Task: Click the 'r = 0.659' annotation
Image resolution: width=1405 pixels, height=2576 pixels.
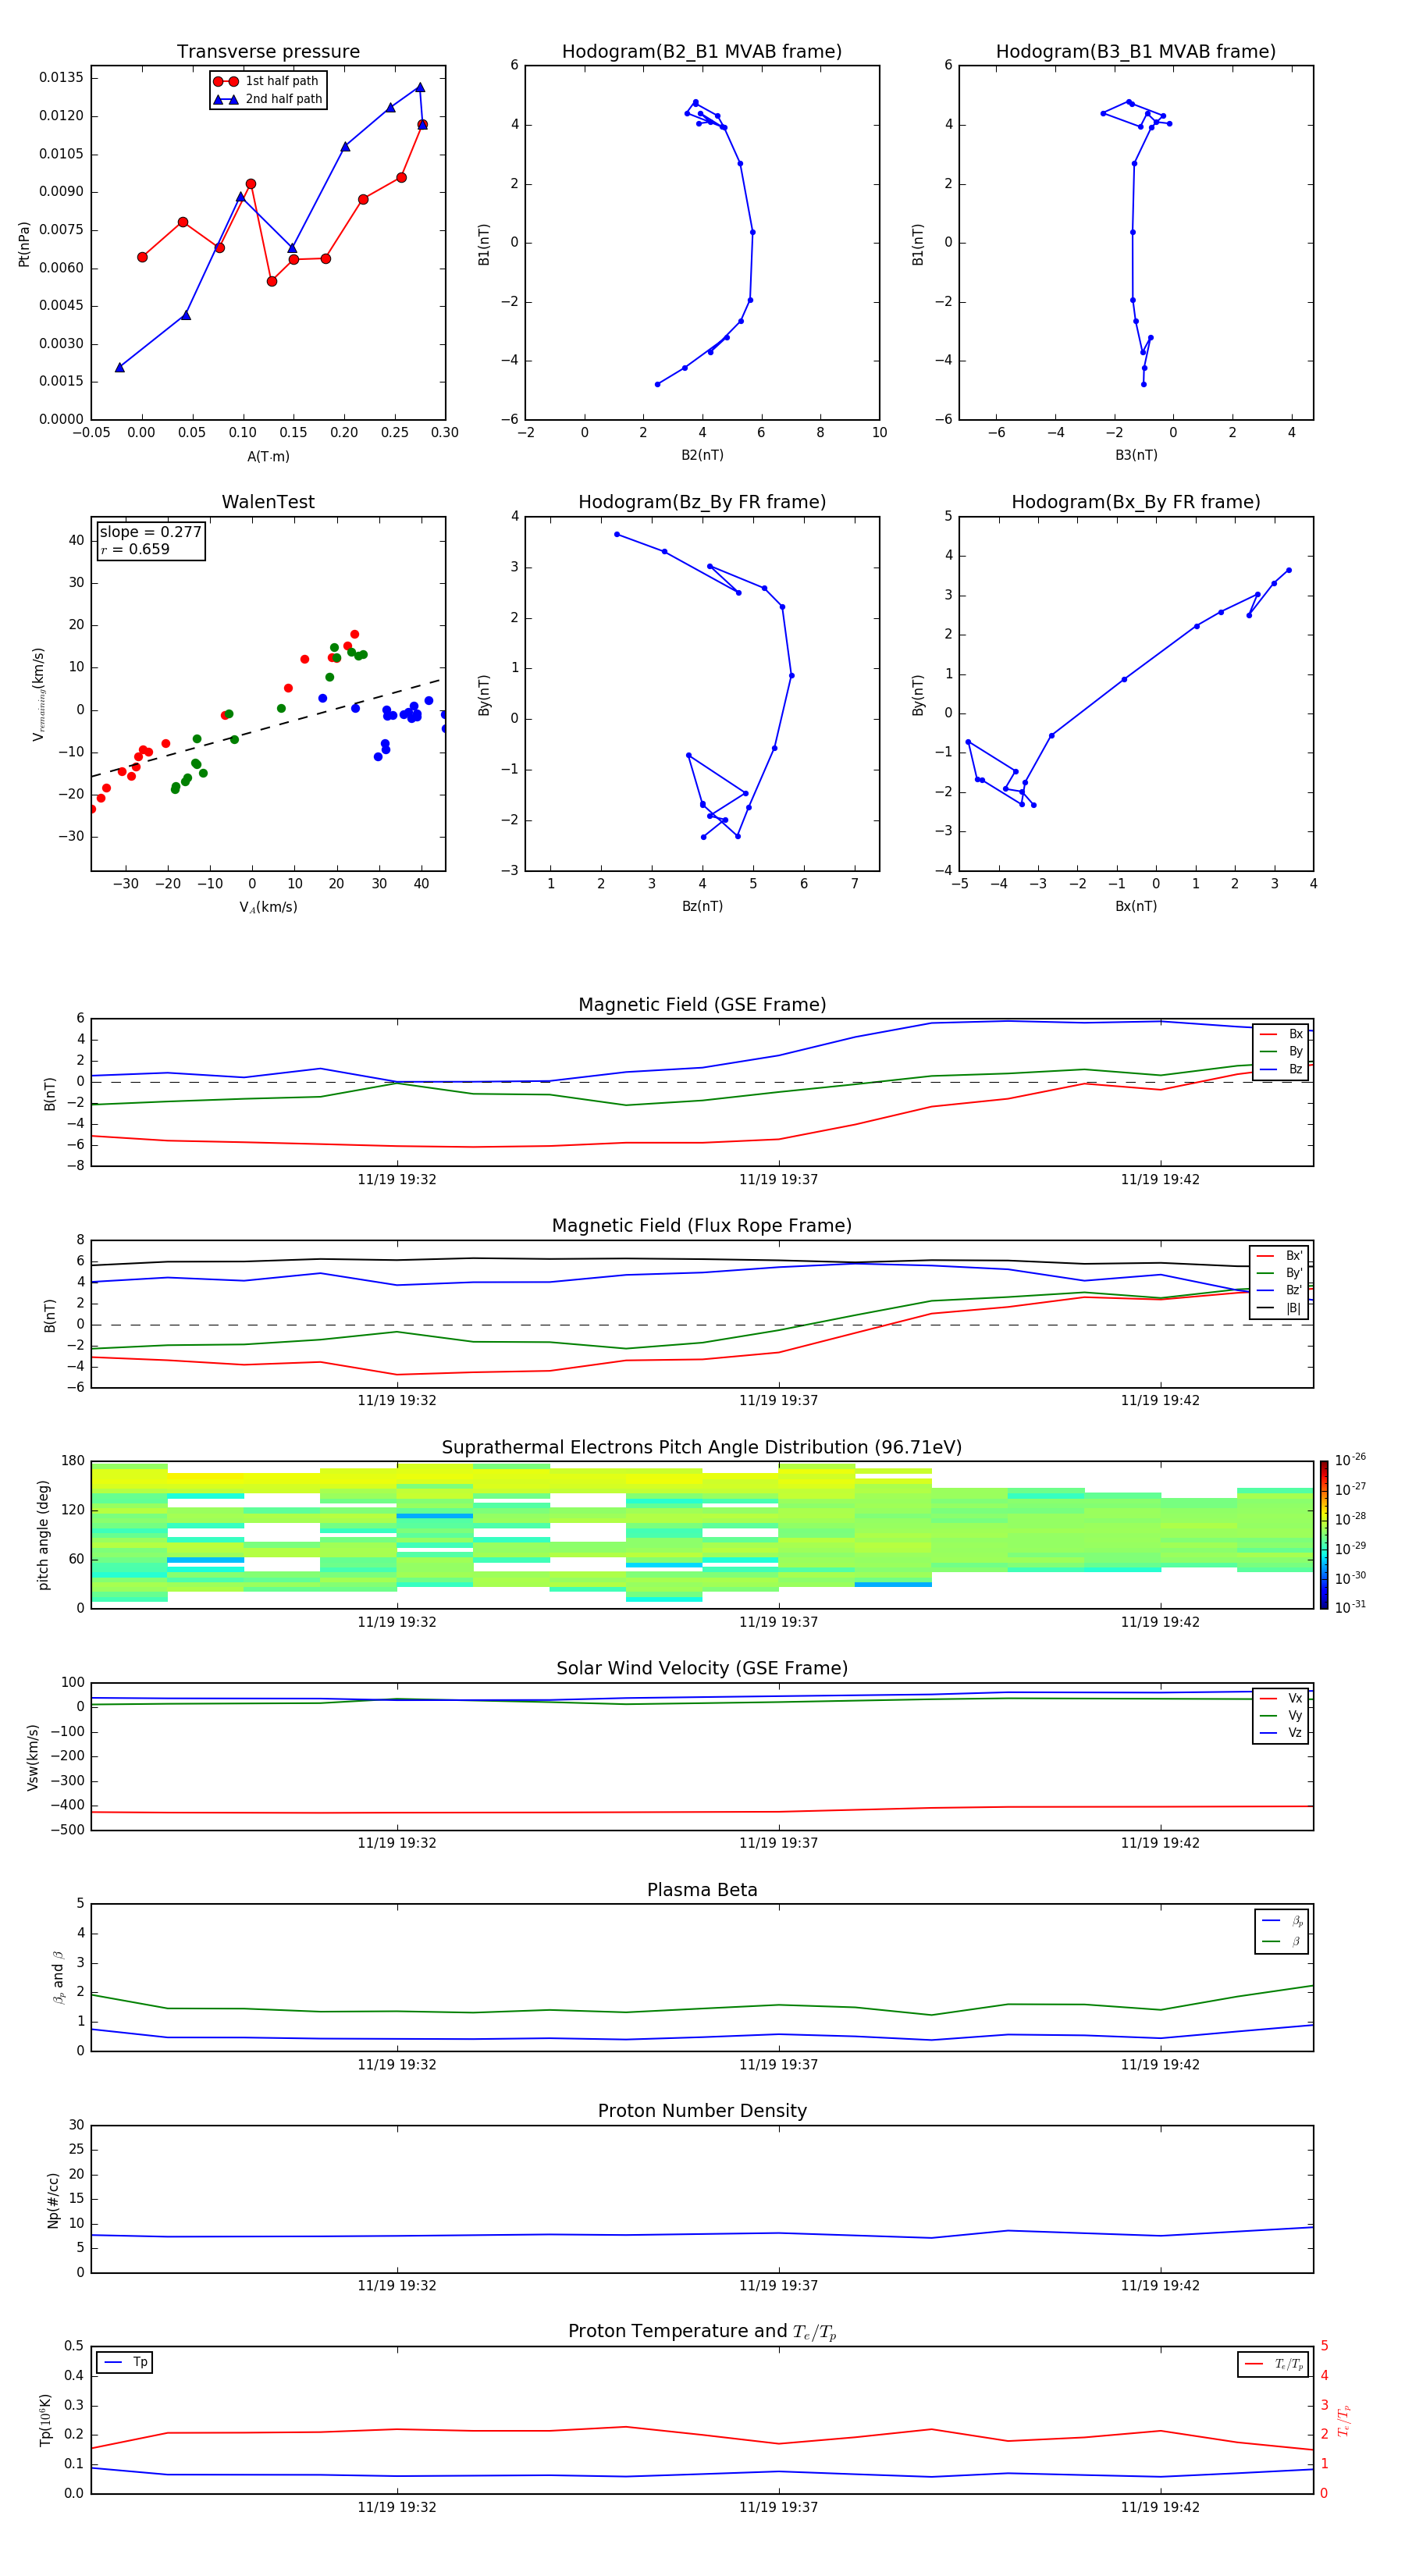Action: (x=135, y=549)
